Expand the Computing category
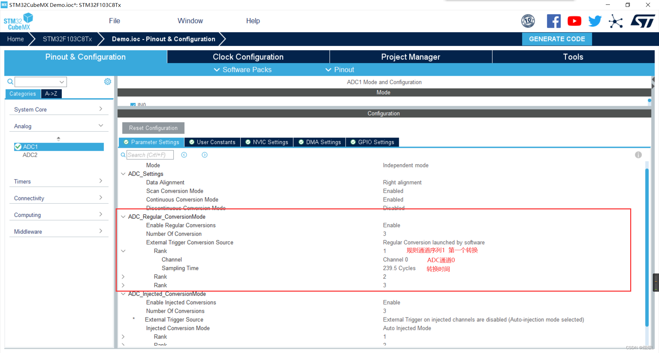 point(101,215)
